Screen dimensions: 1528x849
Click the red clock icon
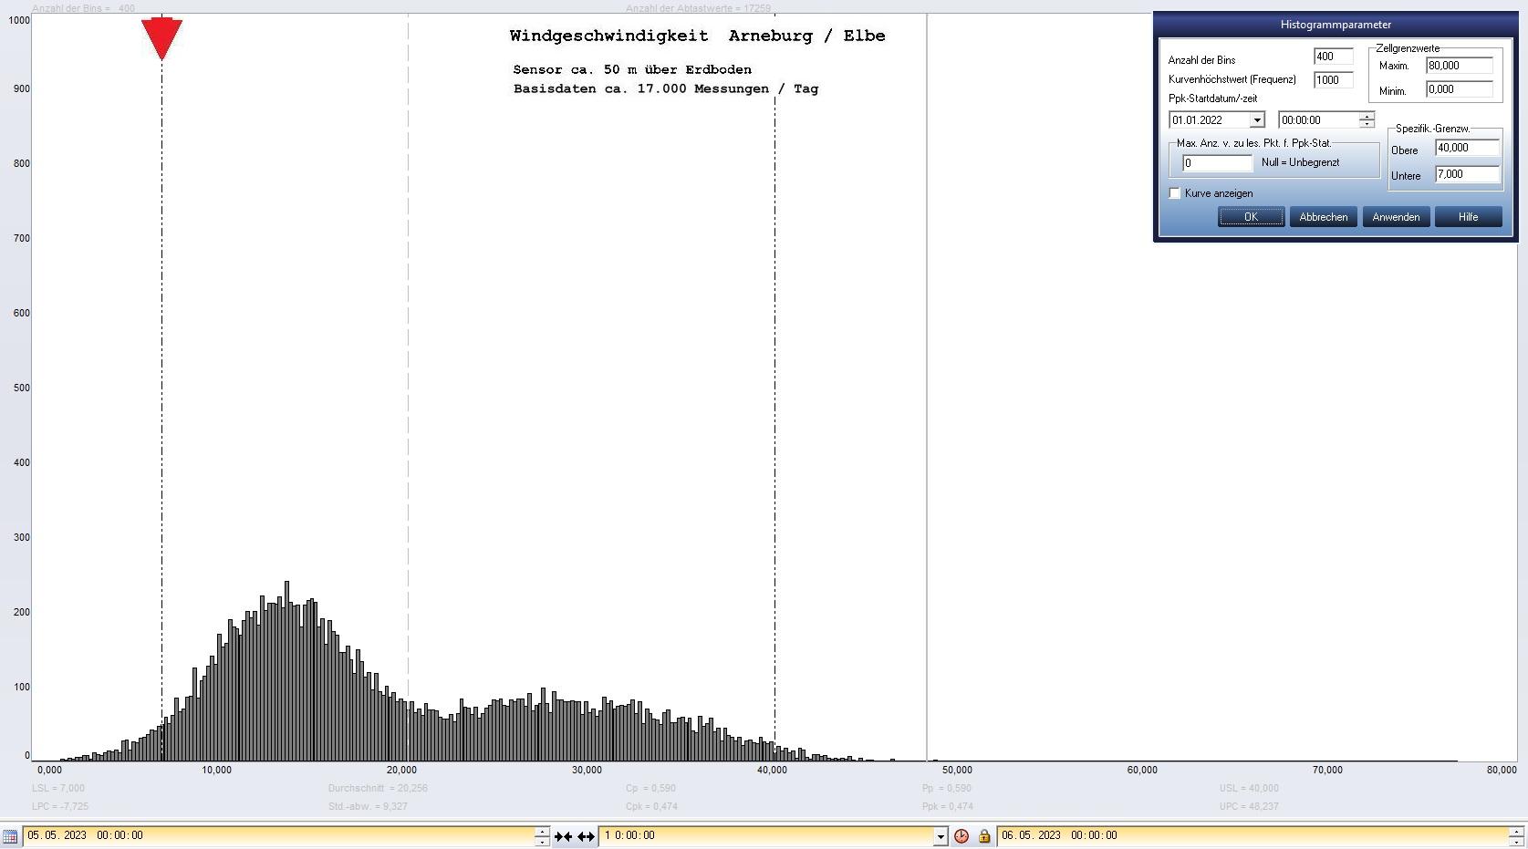[961, 836]
